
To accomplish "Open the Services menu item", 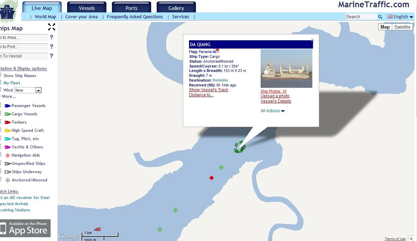I will (x=180, y=17).
